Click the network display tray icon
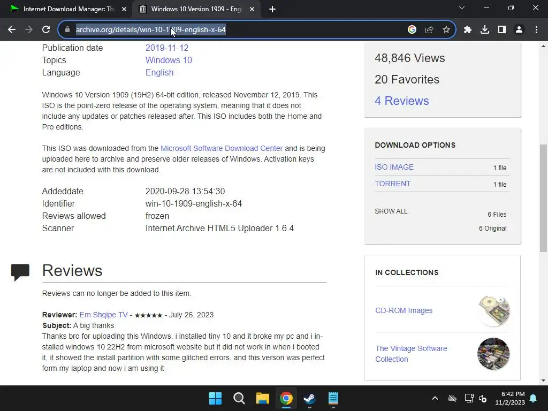This screenshot has height=411, width=548. click(x=469, y=398)
